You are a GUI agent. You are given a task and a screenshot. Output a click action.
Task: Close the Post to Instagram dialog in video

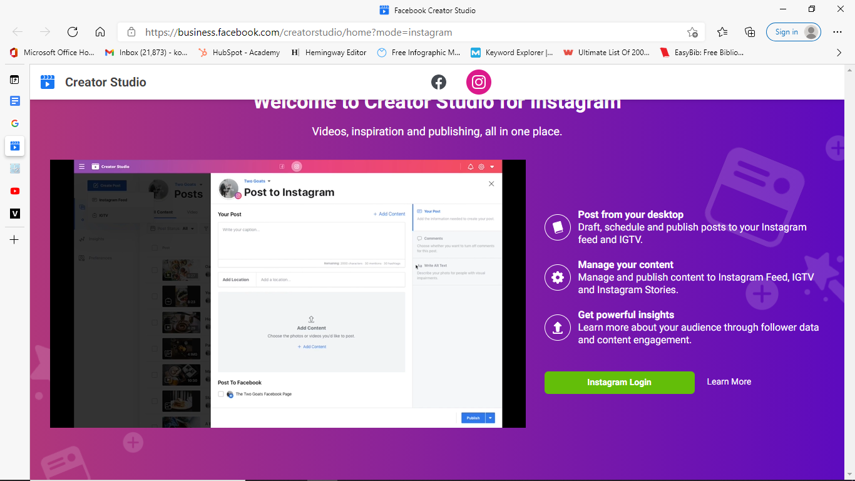[491, 184]
